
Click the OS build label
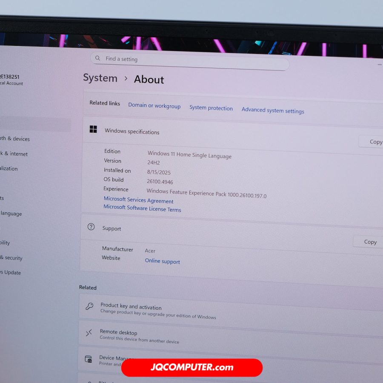point(114,180)
